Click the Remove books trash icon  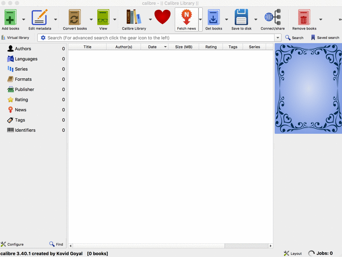[x=304, y=17]
